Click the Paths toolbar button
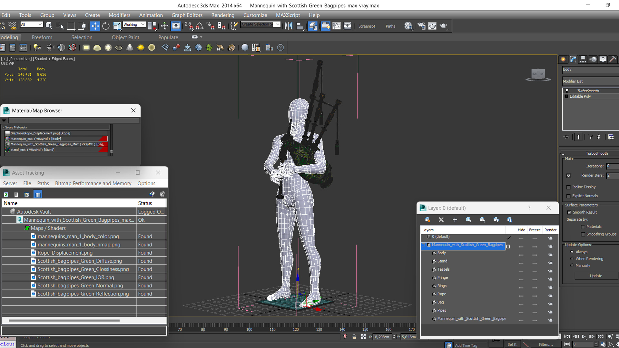The height and width of the screenshot is (348, 619). pyautogui.click(x=390, y=26)
